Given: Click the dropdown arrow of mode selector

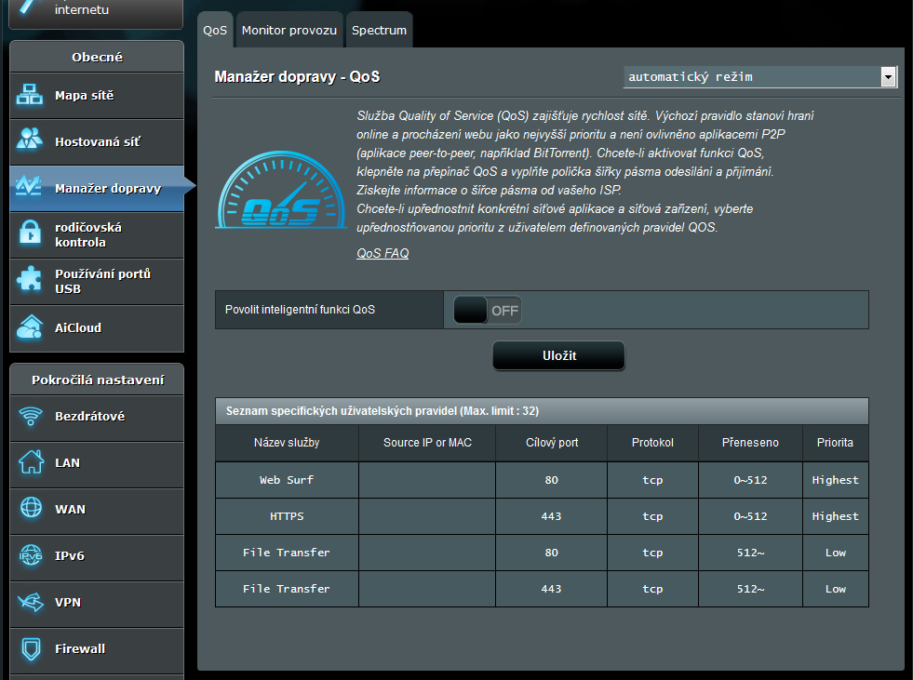Looking at the screenshot, I should click(x=889, y=76).
